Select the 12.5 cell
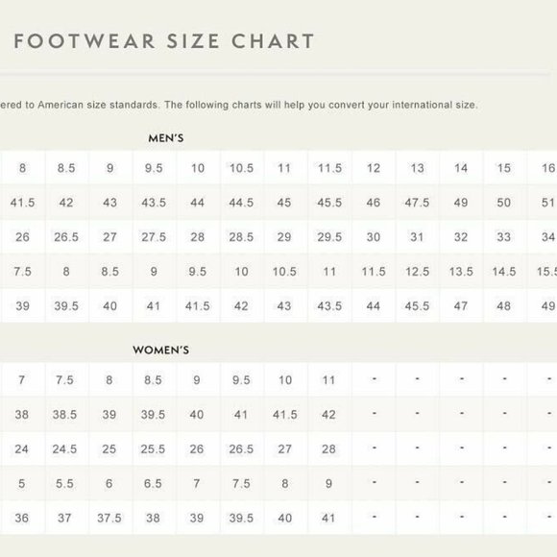The height and width of the screenshot is (557, 557). tap(418, 272)
